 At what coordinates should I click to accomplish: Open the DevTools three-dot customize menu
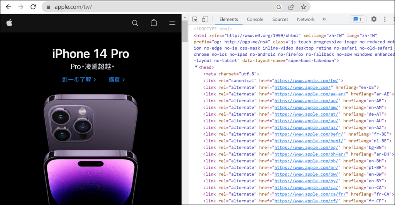point(385,19)
